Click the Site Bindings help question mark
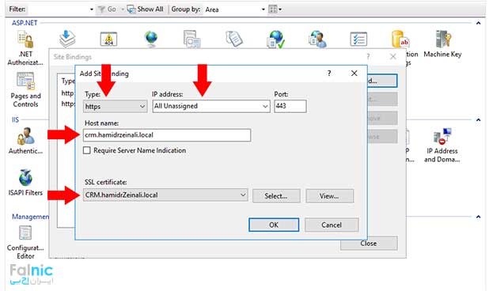Screen dimensions: 489x291 click(368, 57)
